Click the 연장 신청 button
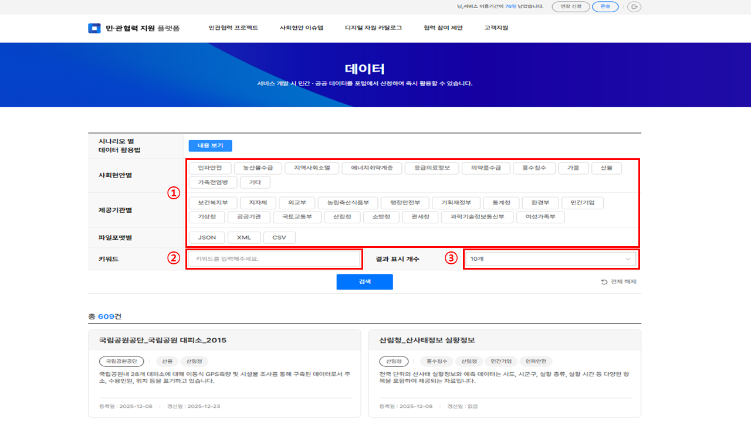The width and height of the screenshot is (751, 422). coord(570,7)
